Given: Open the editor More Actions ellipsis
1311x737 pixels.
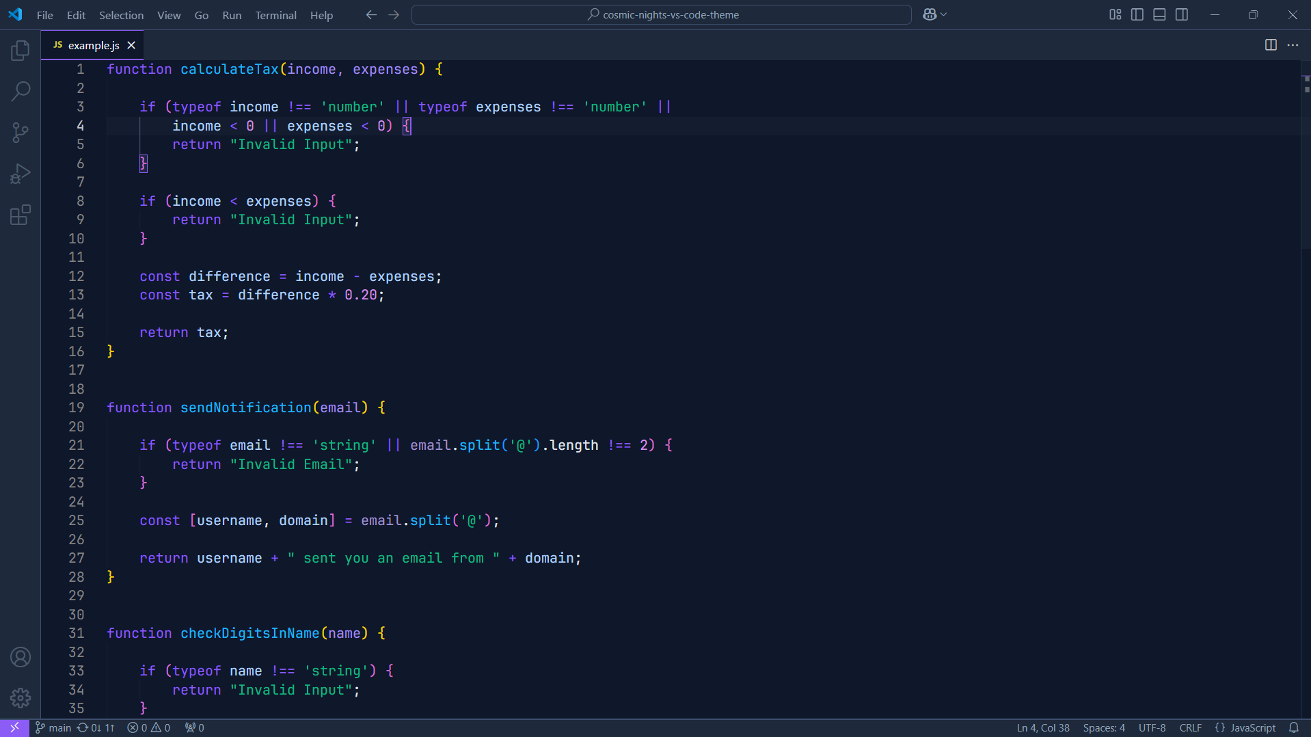Looking at the screenshot, I should pyautogui.click(x=1293, y=45).
